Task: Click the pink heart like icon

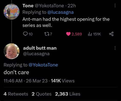Action: 68,34
